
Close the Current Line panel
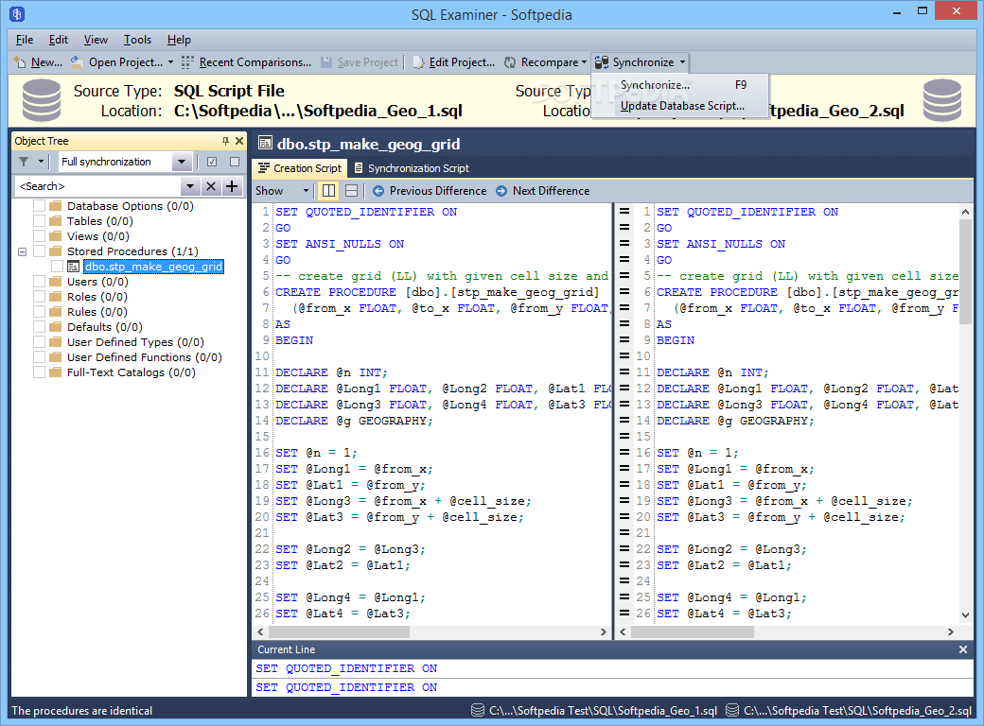(963, 649)
